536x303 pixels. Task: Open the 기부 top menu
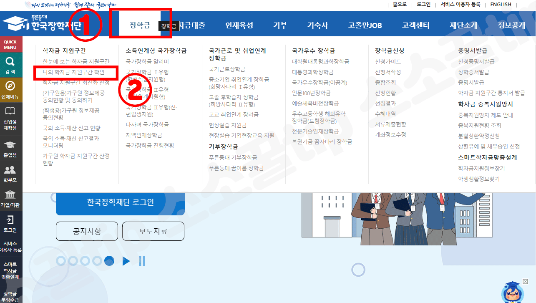click(x=280, y=25)
